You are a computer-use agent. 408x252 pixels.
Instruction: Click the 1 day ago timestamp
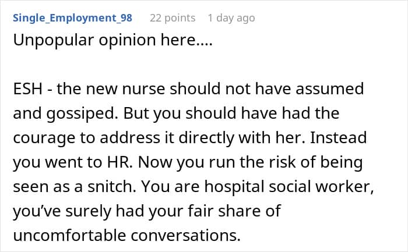[x=231, y=18]
